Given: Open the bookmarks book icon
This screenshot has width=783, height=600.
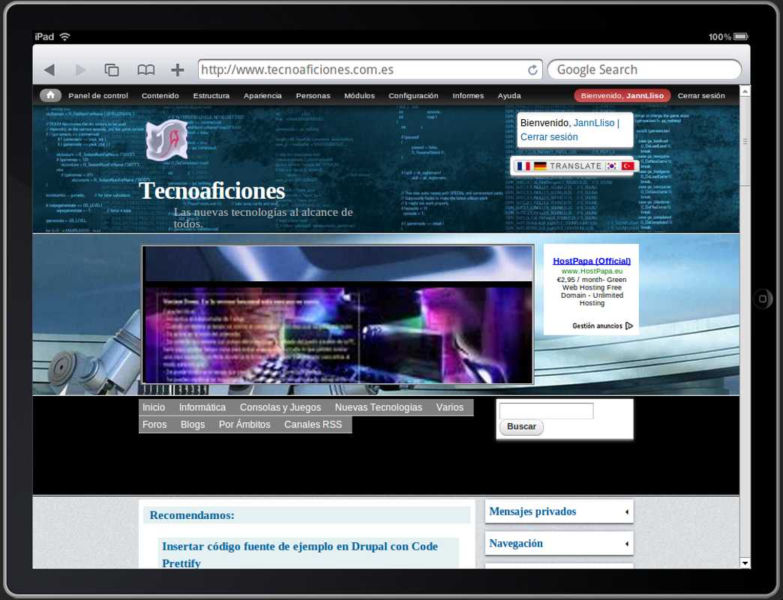Looking at the screenshot, I should tap(145, 70).
